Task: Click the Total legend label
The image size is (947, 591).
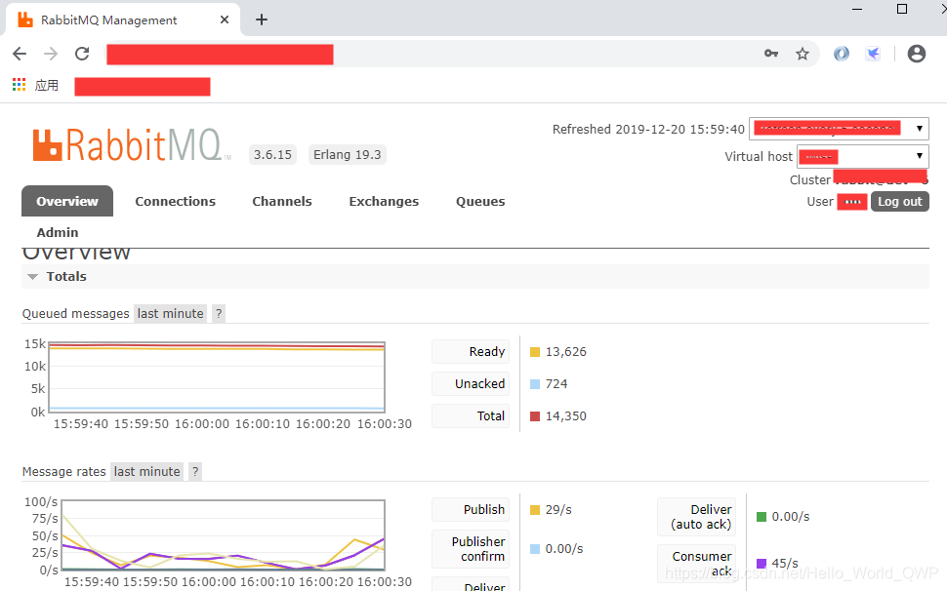Action: point(471,415)
